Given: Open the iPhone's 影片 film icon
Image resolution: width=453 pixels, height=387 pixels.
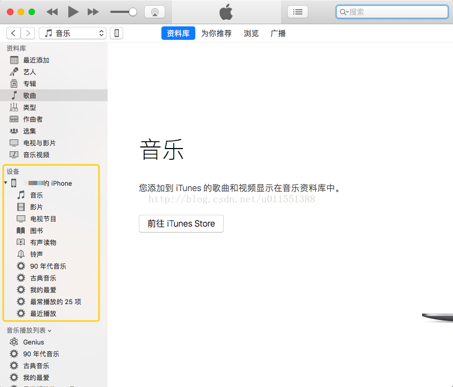Looking at the screenshot, I should coord(21,207).
